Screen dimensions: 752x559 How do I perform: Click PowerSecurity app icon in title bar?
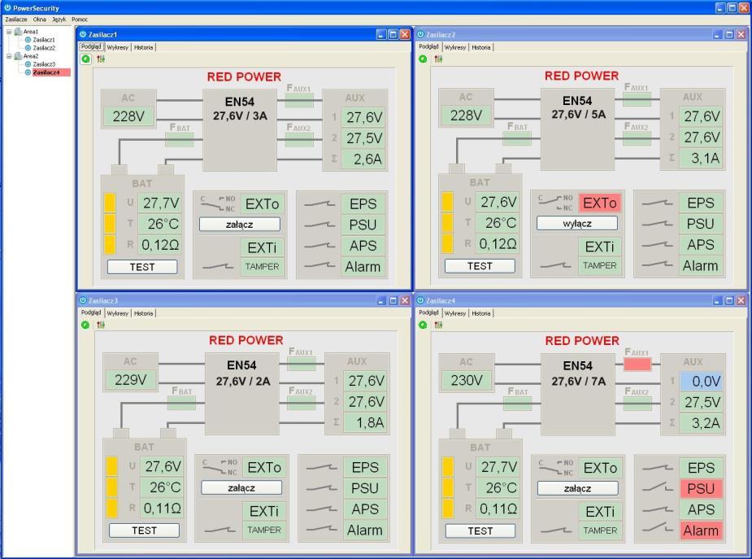tap(7, 7)
